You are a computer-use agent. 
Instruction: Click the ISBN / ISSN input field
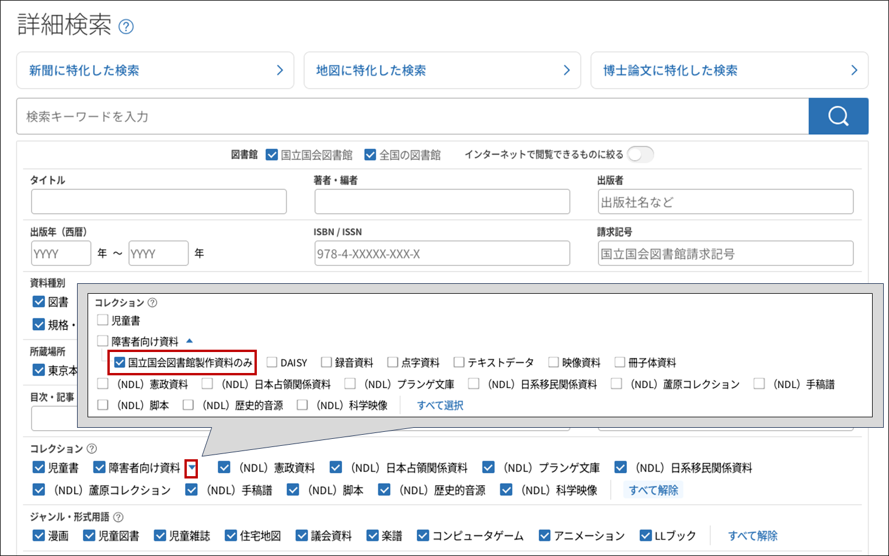[x=442, y=253]
